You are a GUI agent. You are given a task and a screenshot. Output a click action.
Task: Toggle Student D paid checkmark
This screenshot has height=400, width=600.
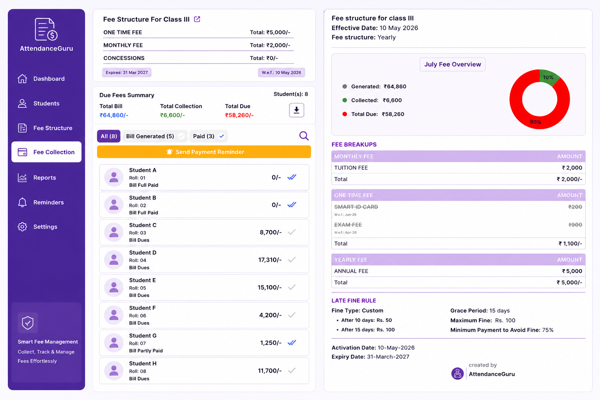click(292, 260)
